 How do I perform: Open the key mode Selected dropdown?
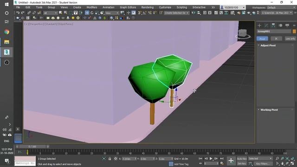click(260, 159)
